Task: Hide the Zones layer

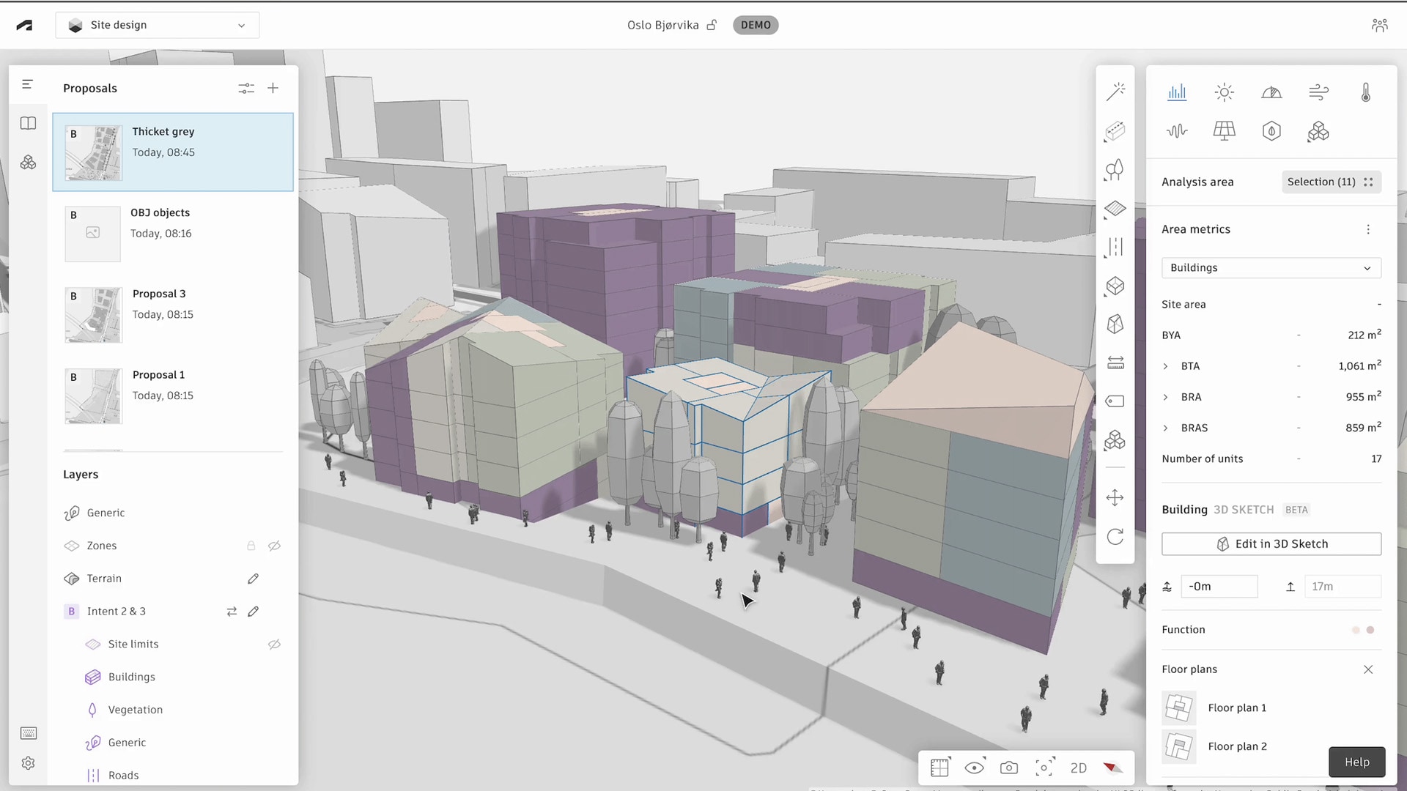Action: click(x=275, y=546)
